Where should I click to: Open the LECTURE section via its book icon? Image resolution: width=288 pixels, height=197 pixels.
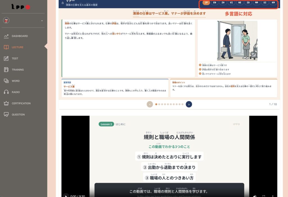coord(6,47)
